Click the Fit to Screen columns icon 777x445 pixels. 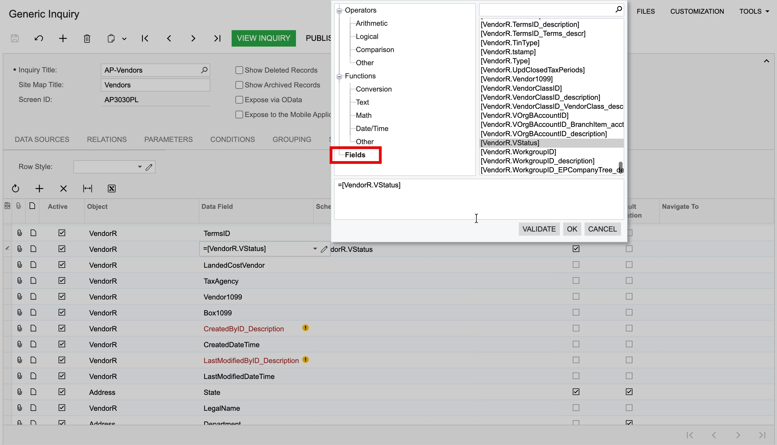coord(88,189)
